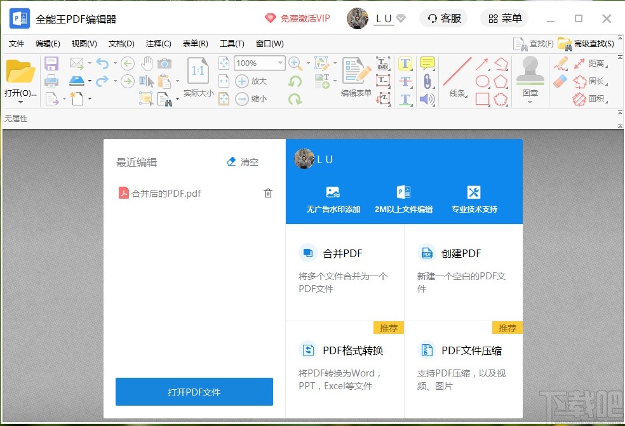Open the 工具(T) menu

(232, 43)
